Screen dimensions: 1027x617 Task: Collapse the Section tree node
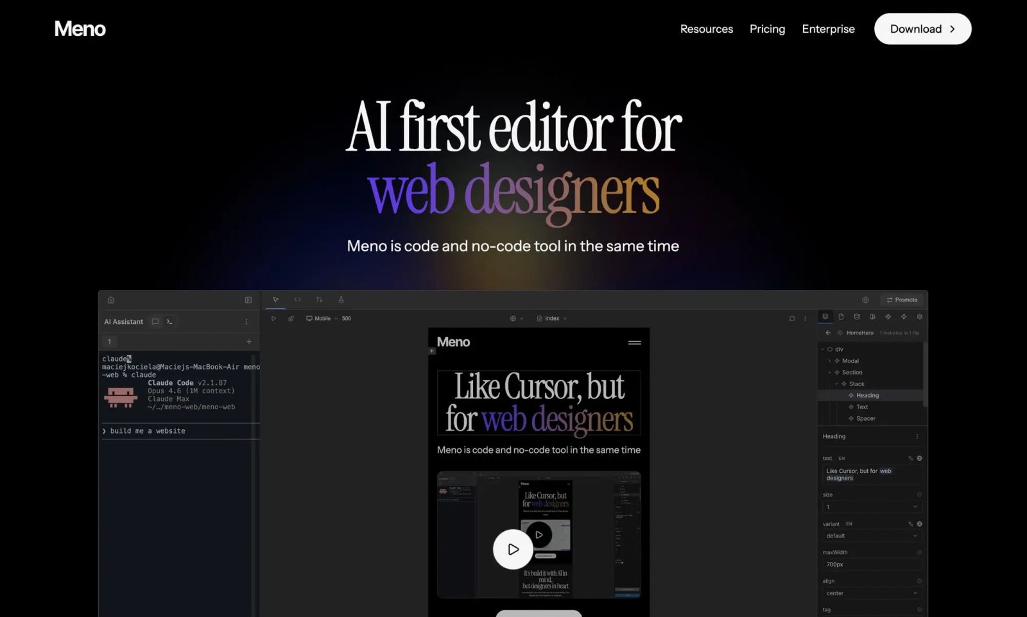829,373
